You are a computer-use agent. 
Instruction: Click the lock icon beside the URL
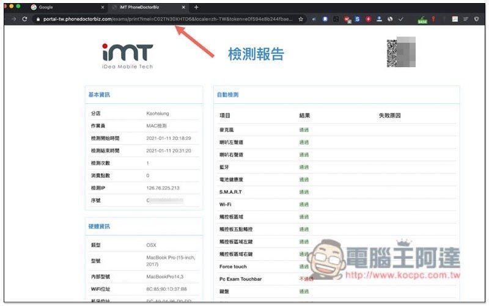click(x=38, y=20)
